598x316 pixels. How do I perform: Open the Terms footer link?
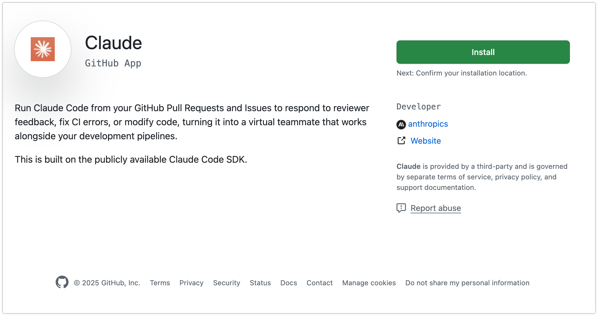160,283
